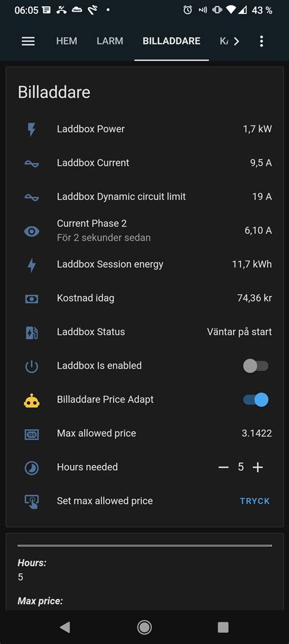289x644 pixels.
Task: Open the three-dot overflow menu
Action: click(261, 41)
